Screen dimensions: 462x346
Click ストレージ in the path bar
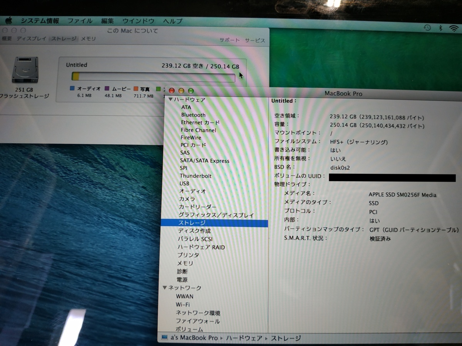pos(285,339)
